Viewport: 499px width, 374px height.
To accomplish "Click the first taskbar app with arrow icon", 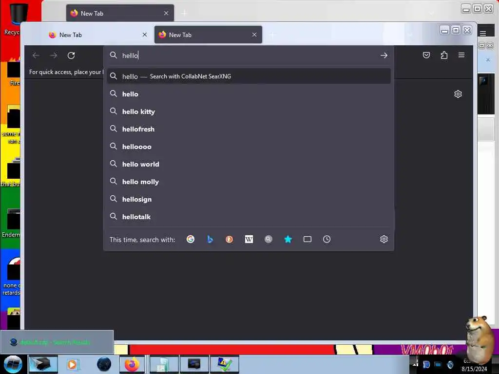I will [43, 364].
